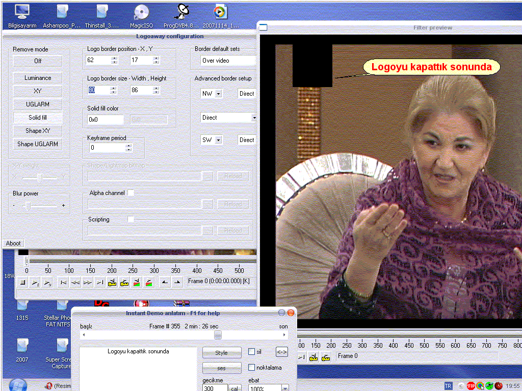Click the Aboot button
This screenshot has width=522, height=391.
13,243
